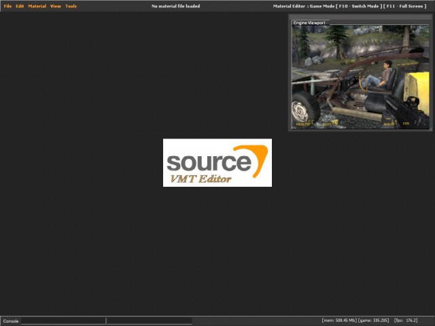Click the 'Material Editor : Game Mode' label
This screenshot has width=435, height=326.
point(304,6)
